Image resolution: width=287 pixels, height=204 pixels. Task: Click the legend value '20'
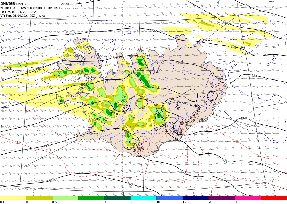click(x=210, y=202)
